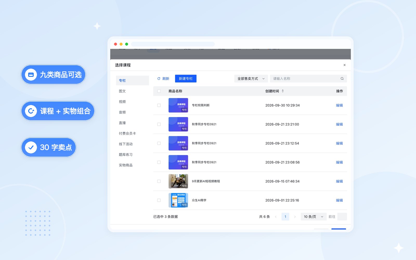
Task: Click 编辑 for row dated 2026-09-21 23:12:54
Action: coord(339,143)
